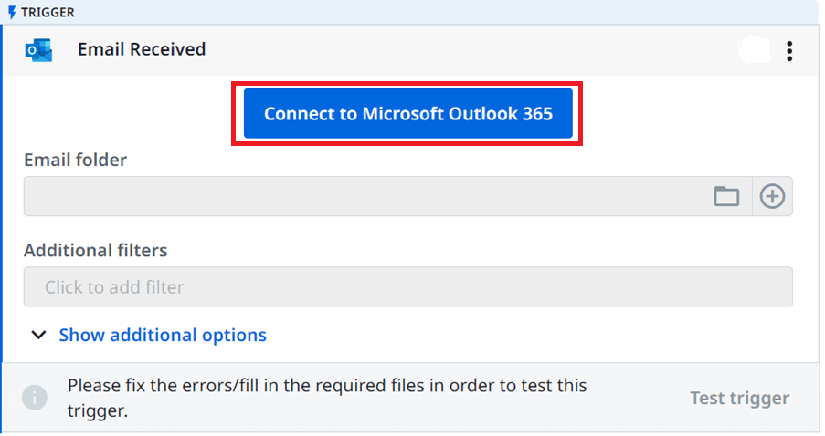The height and width of the screenshot is (436, 825).
Task: Click the white redacted badge near options menu
Action: [x=755, y=50]
